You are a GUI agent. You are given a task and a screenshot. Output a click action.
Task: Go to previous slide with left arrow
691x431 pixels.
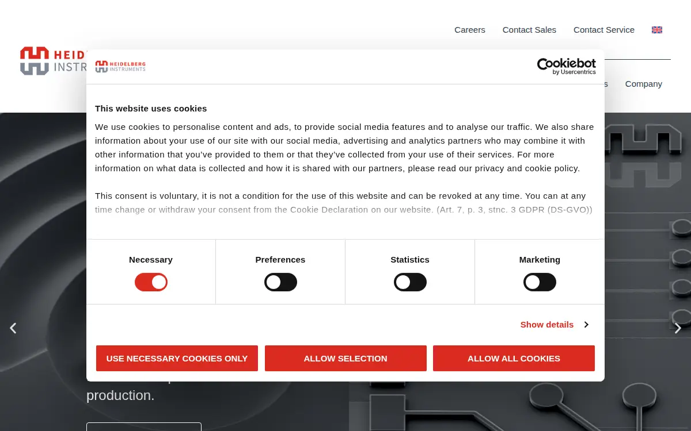tap(13, 328)
